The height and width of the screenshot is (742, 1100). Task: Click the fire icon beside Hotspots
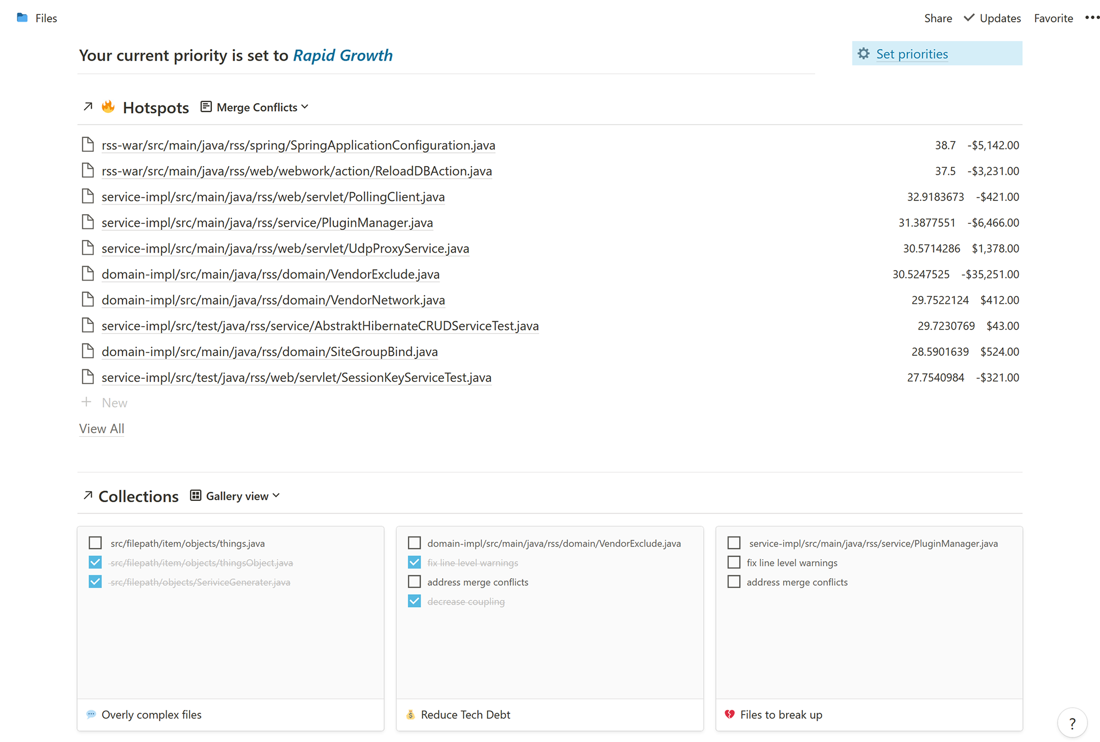point(108,106)
